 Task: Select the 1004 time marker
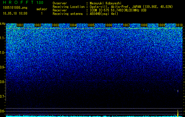tap(73, 25)
